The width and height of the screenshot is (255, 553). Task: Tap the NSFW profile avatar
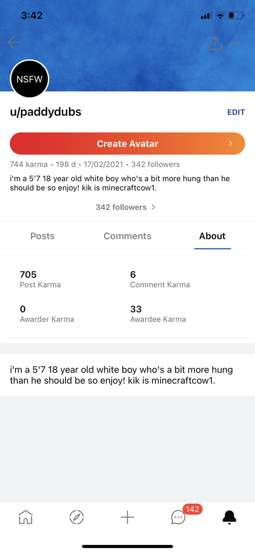pyautogui.click(x=30, y=79)
